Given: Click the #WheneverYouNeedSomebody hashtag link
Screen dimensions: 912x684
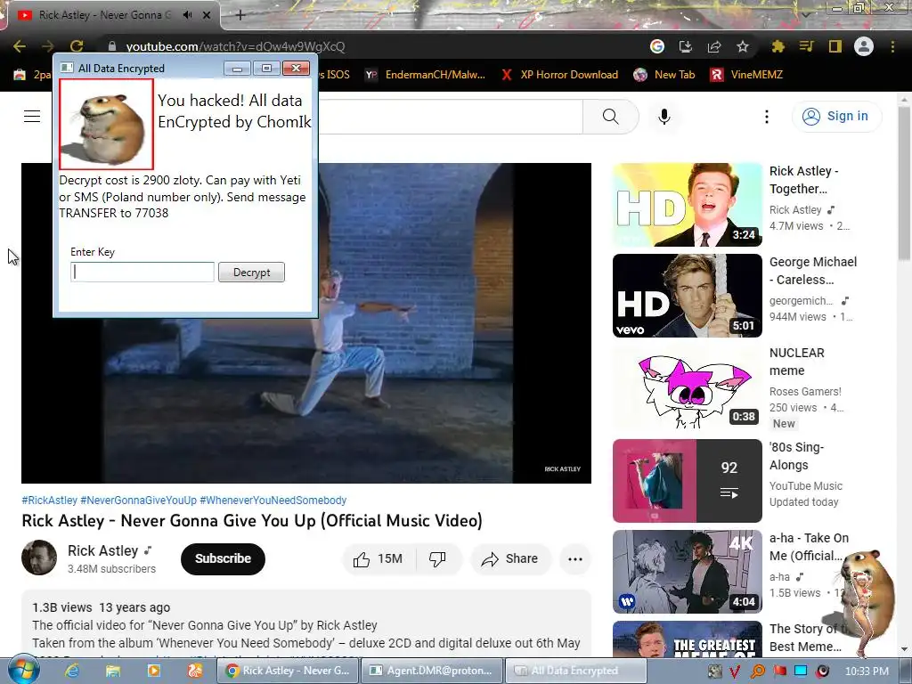Looking at the screenshot, I should point(273,501).
